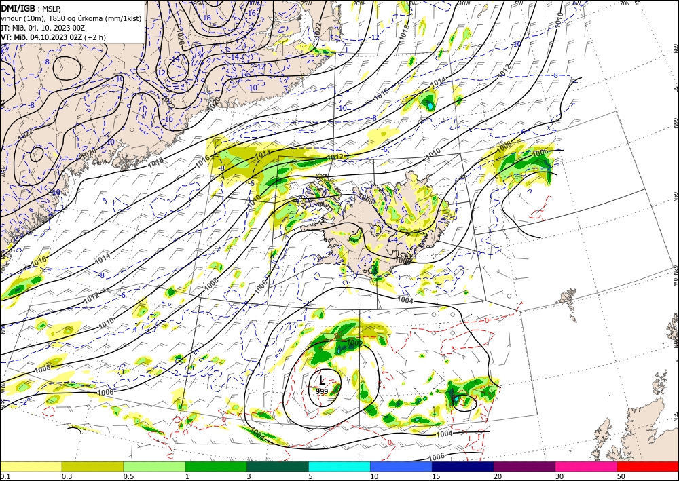Click the navy 15–20 legend swatch

click(x=463, y=466)
